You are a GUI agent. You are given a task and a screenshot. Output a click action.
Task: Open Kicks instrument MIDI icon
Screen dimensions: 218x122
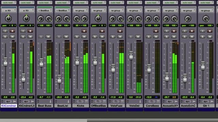(86, 101)
